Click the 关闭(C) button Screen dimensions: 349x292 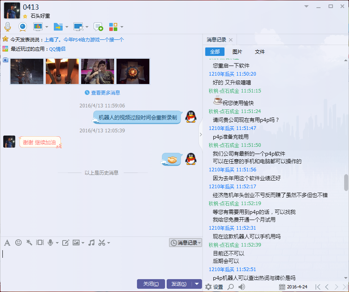pos(151,284)
